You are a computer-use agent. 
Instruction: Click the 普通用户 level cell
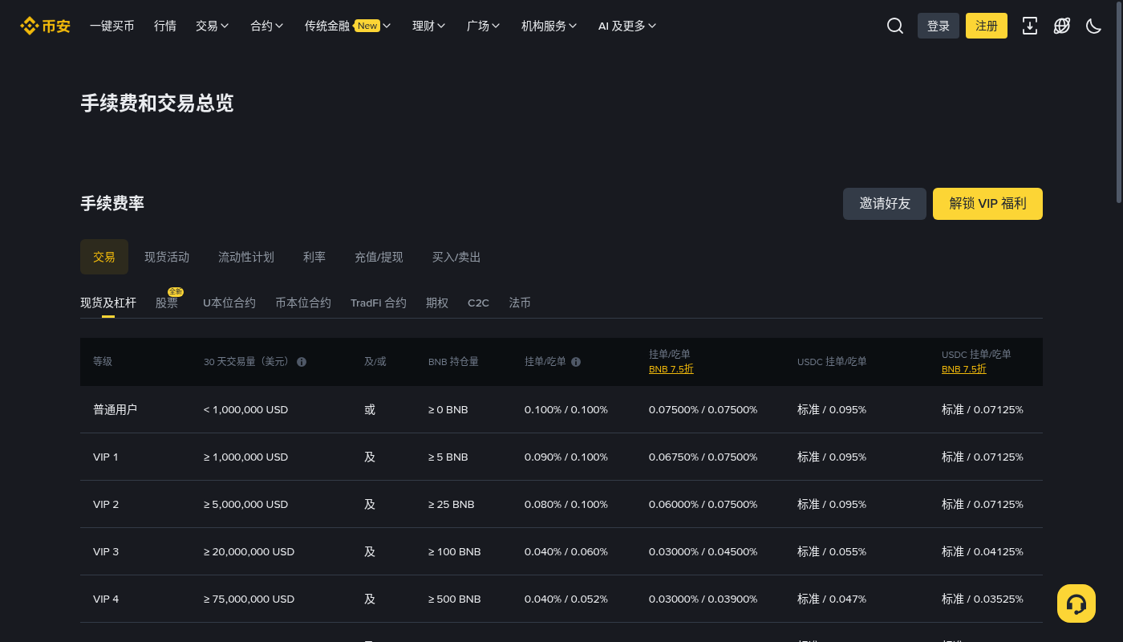point(116,409)
